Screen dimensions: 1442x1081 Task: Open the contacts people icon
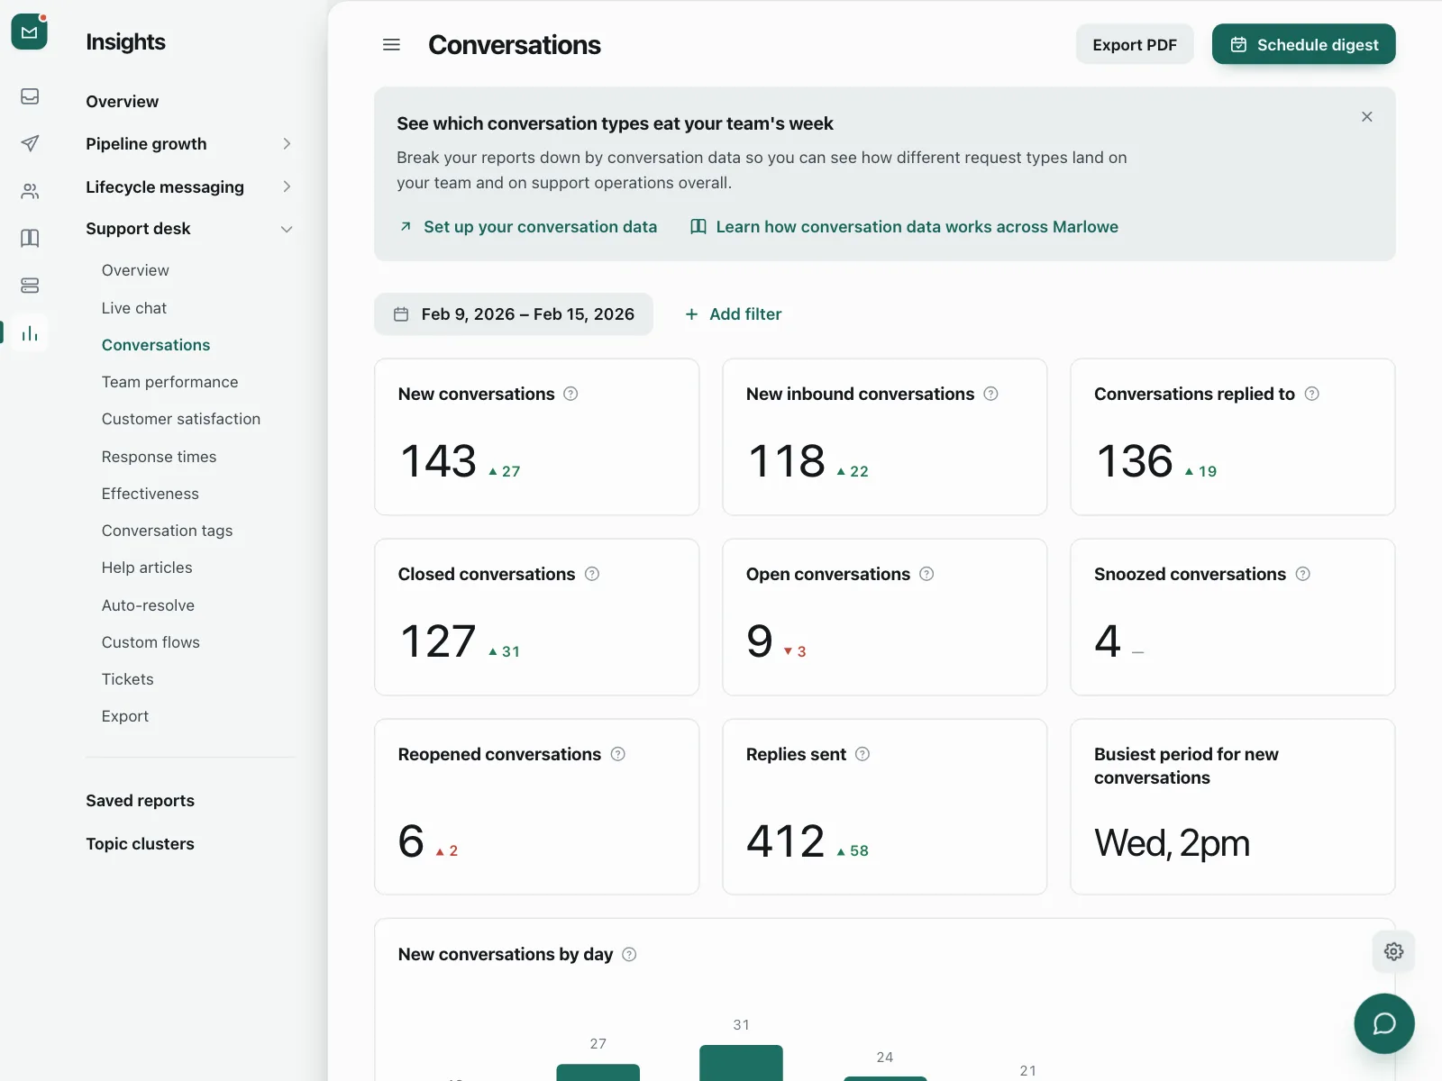30,191
